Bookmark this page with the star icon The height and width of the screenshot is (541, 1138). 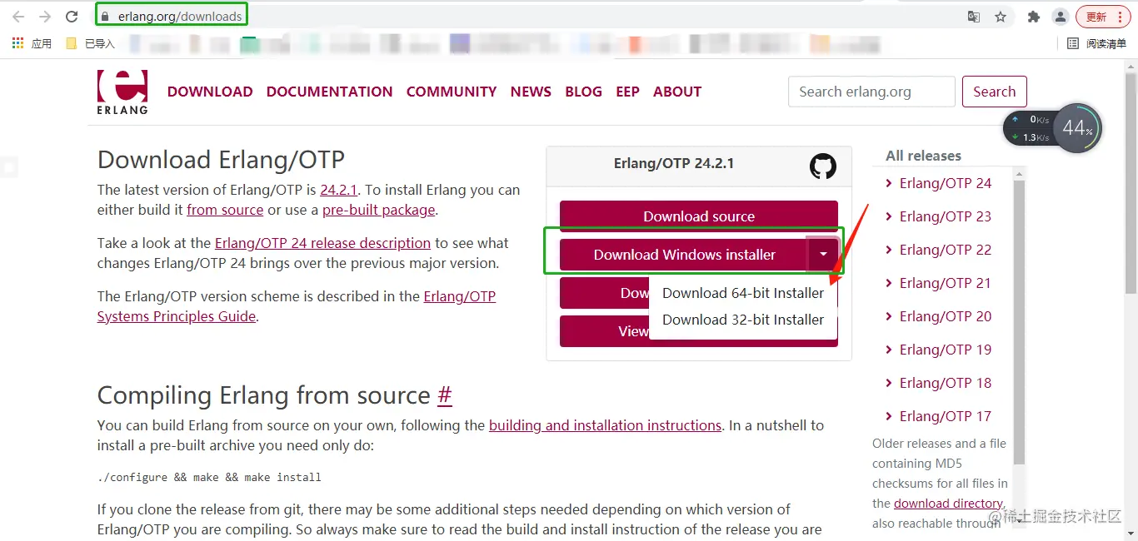click(1001, 17)
